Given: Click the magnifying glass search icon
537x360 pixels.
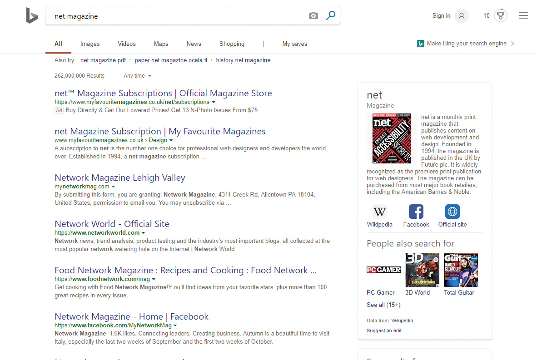Looking at the screenshot, I should (331, 16).
